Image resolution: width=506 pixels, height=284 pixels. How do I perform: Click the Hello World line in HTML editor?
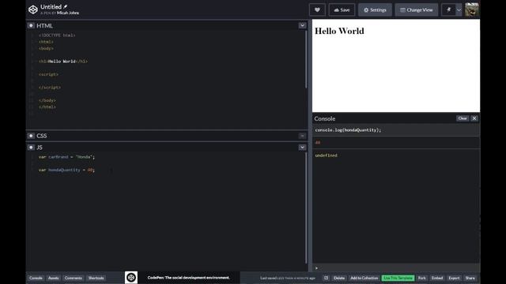pos(63,62)
